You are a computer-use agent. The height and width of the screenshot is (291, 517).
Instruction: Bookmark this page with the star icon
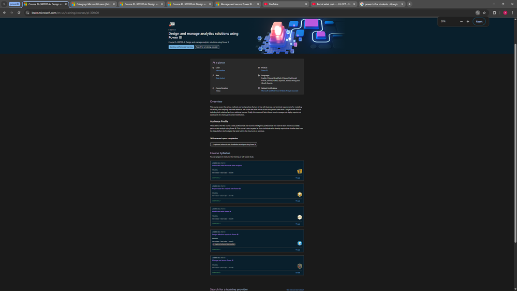tap(484, 13)
